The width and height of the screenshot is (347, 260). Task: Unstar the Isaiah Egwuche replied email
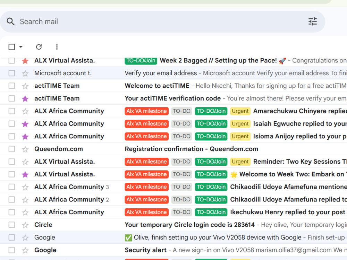(25, 124)
